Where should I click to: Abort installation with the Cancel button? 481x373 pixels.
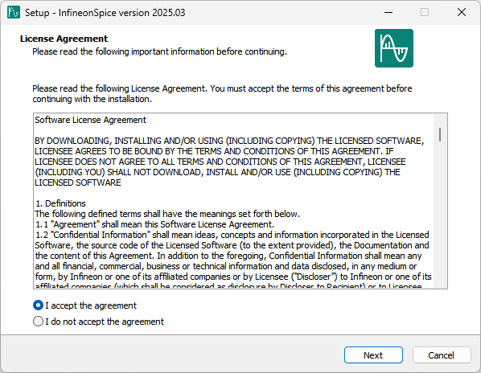click(x=442, y=355)
